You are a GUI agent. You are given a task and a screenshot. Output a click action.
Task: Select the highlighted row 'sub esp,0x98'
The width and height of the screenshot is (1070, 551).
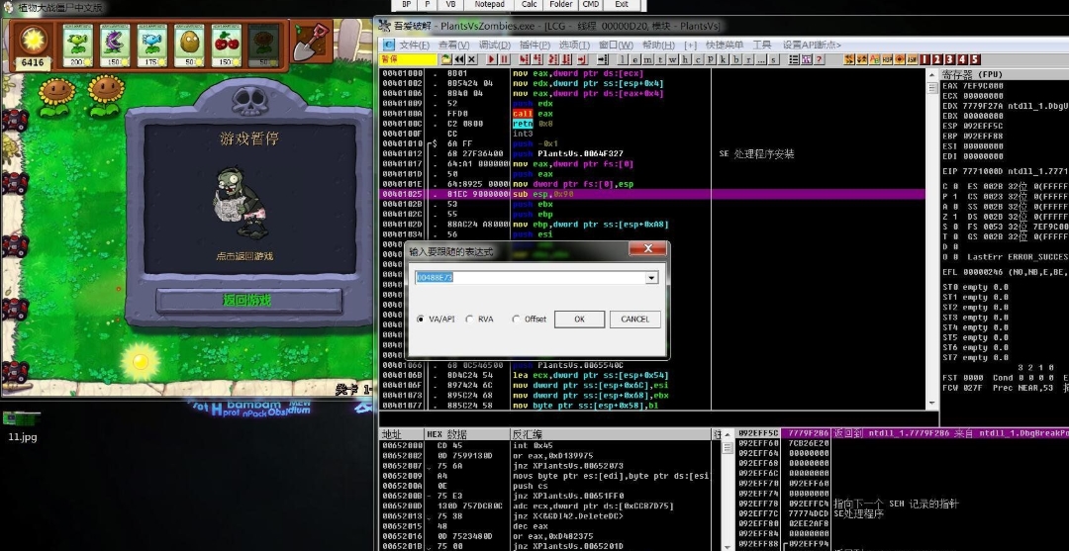(x=651, y=194)
